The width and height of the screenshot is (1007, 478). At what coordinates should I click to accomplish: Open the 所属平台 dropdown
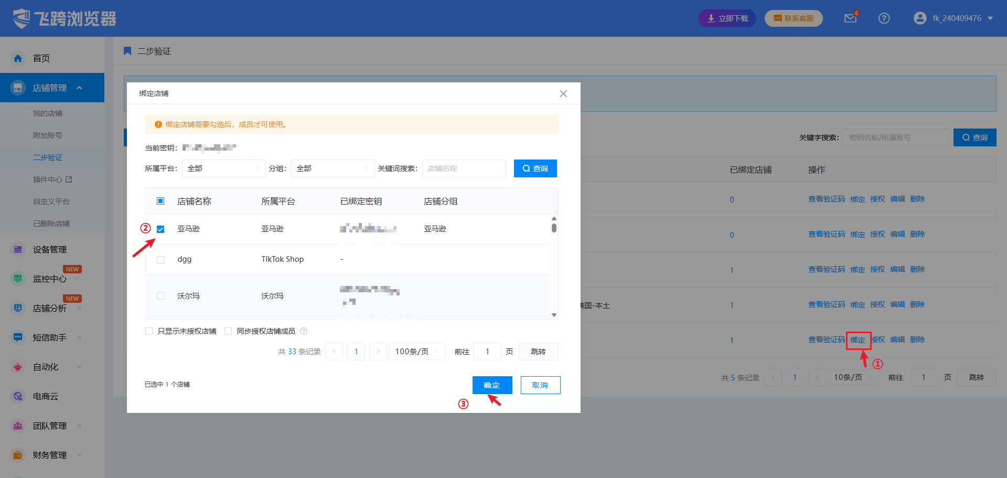[x=223, y=168]
